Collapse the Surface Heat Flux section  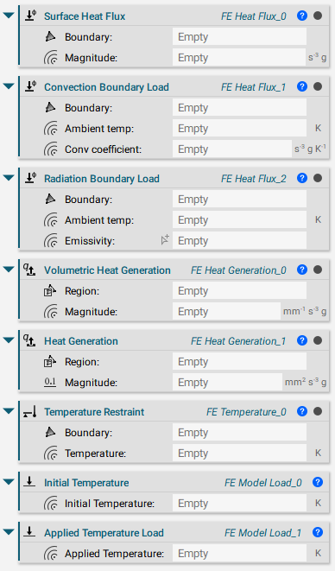point(9,16)
